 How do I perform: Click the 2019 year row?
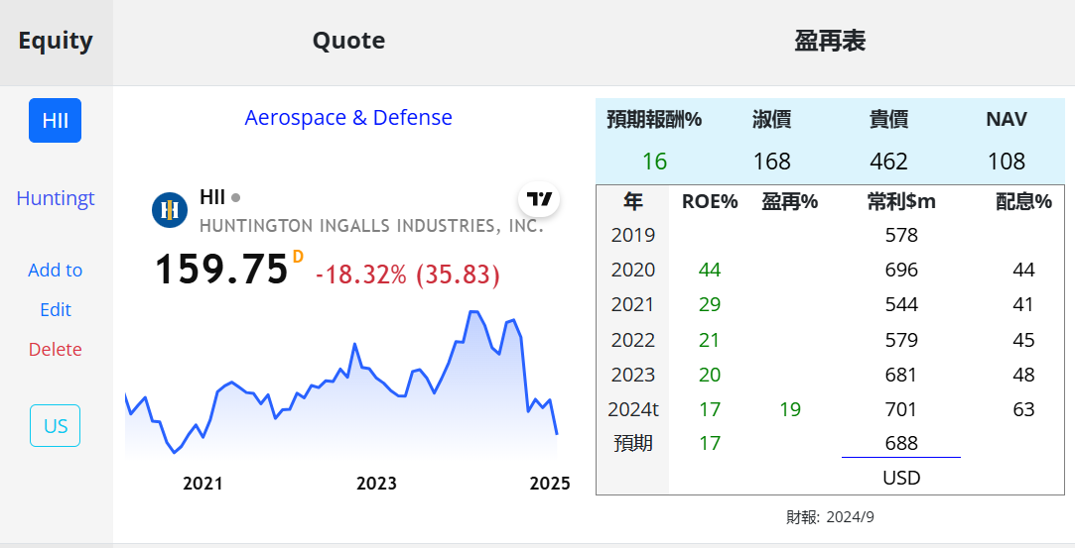(633, 235)
